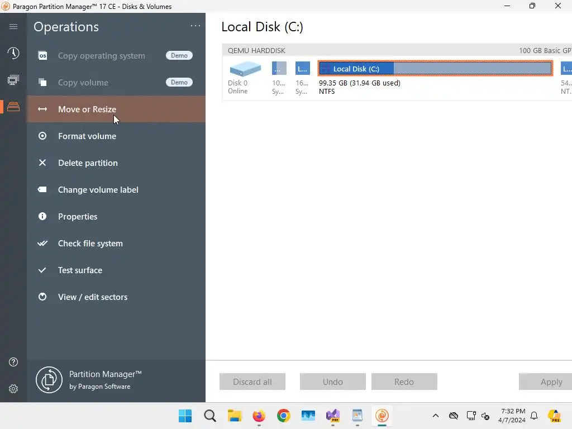Open Windows taskbar search

pos(210,416)
